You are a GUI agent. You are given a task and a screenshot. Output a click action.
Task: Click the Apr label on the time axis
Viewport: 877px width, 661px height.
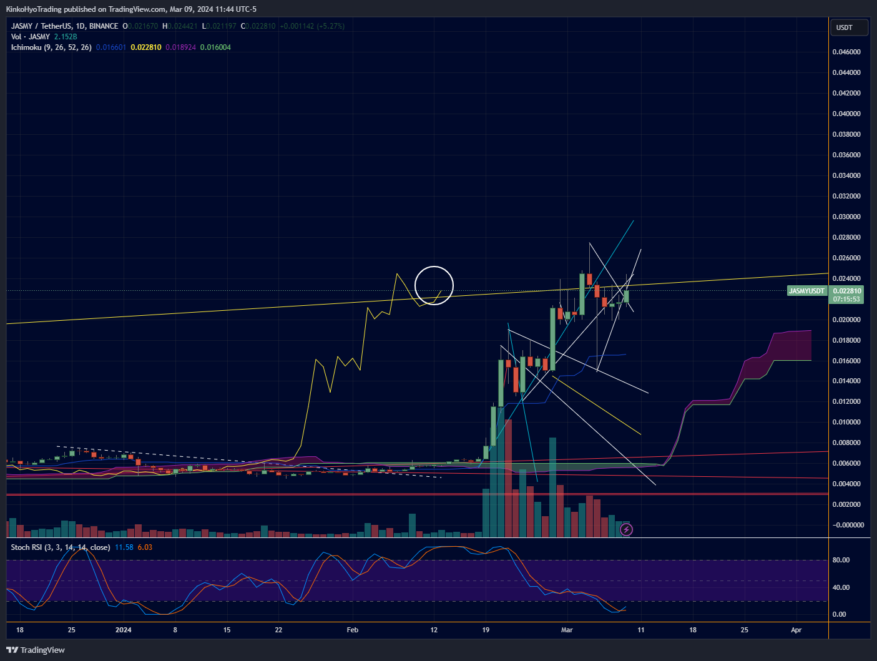(x=796, y=630)
